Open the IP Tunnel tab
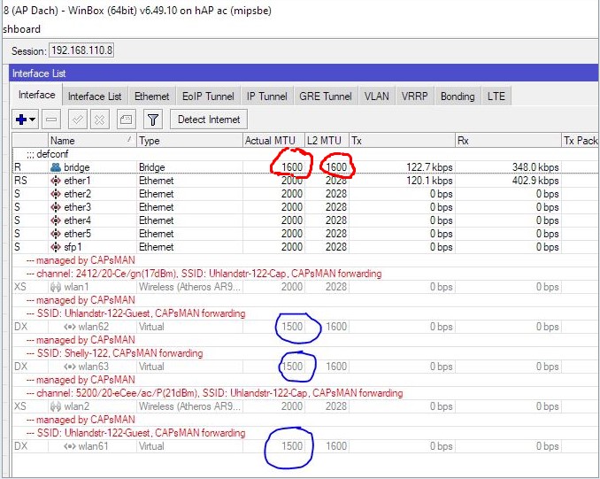Image resolution: width=600 pixels, height=479 pixels. 266,97
